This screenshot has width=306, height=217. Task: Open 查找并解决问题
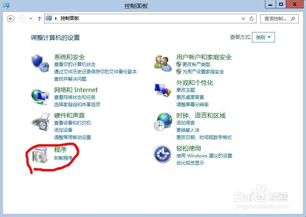(70, 79)
